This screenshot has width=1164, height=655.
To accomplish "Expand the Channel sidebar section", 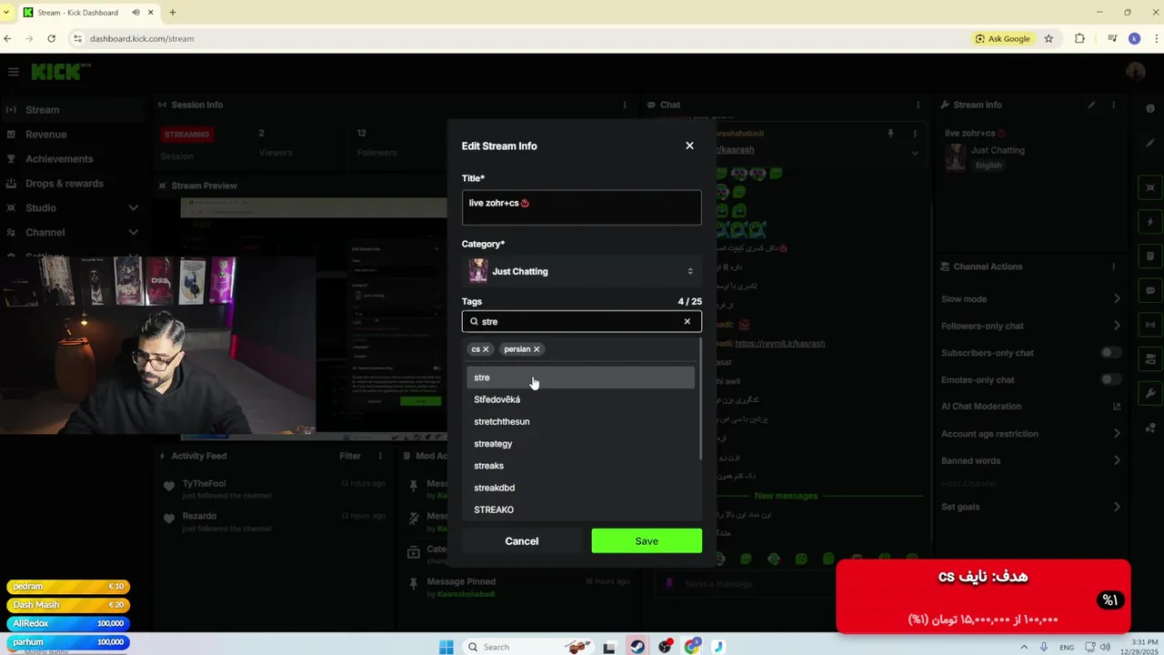I will point(73,233).
